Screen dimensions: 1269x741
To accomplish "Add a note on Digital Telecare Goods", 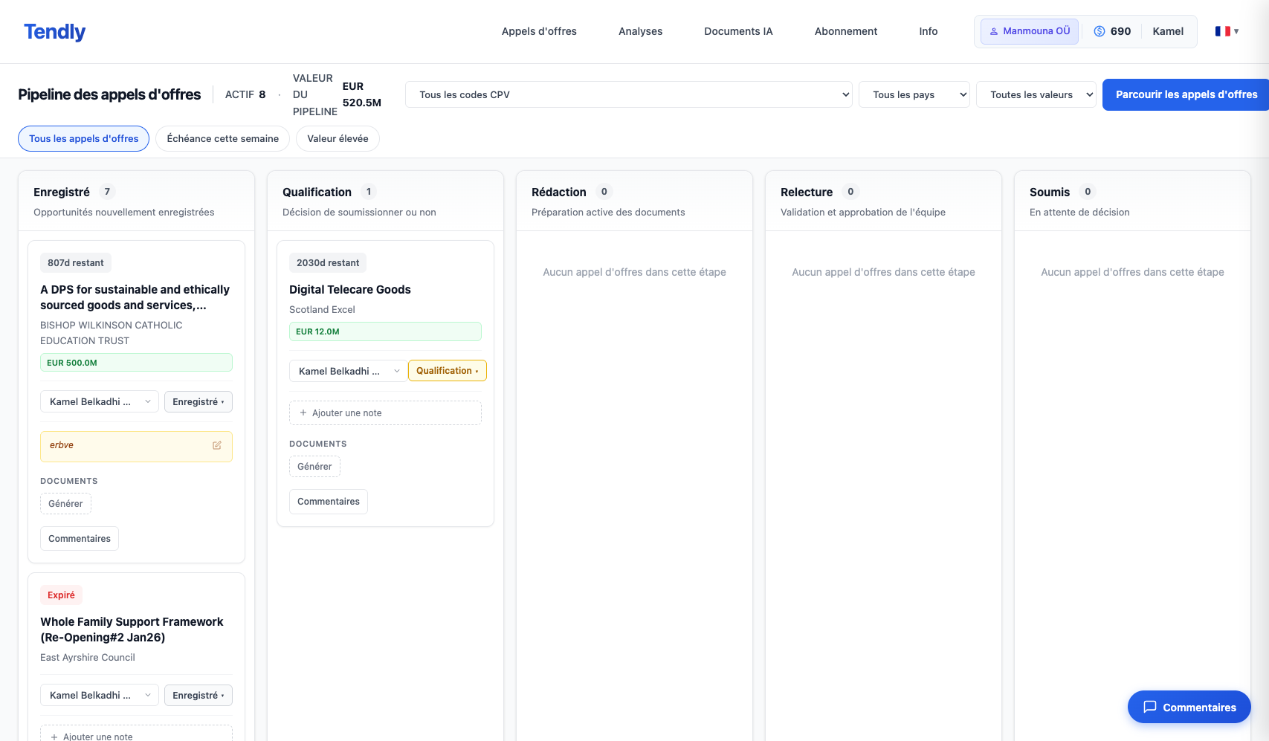I will (385, 413).
